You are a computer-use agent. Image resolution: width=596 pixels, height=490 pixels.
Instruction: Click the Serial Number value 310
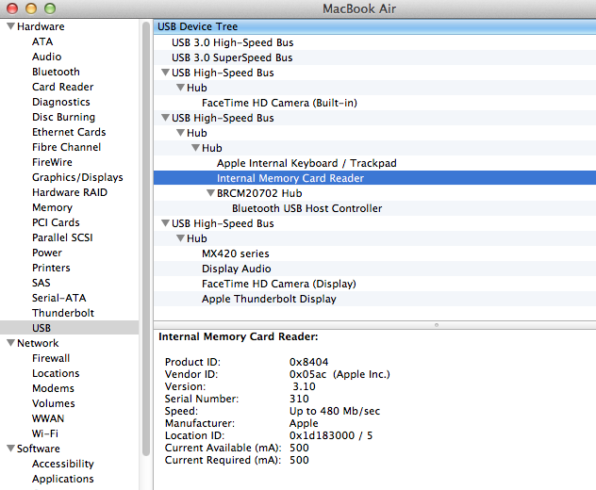[x=299, y=399]
